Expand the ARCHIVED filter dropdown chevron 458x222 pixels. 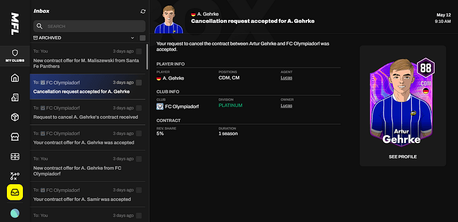(132, 38)
